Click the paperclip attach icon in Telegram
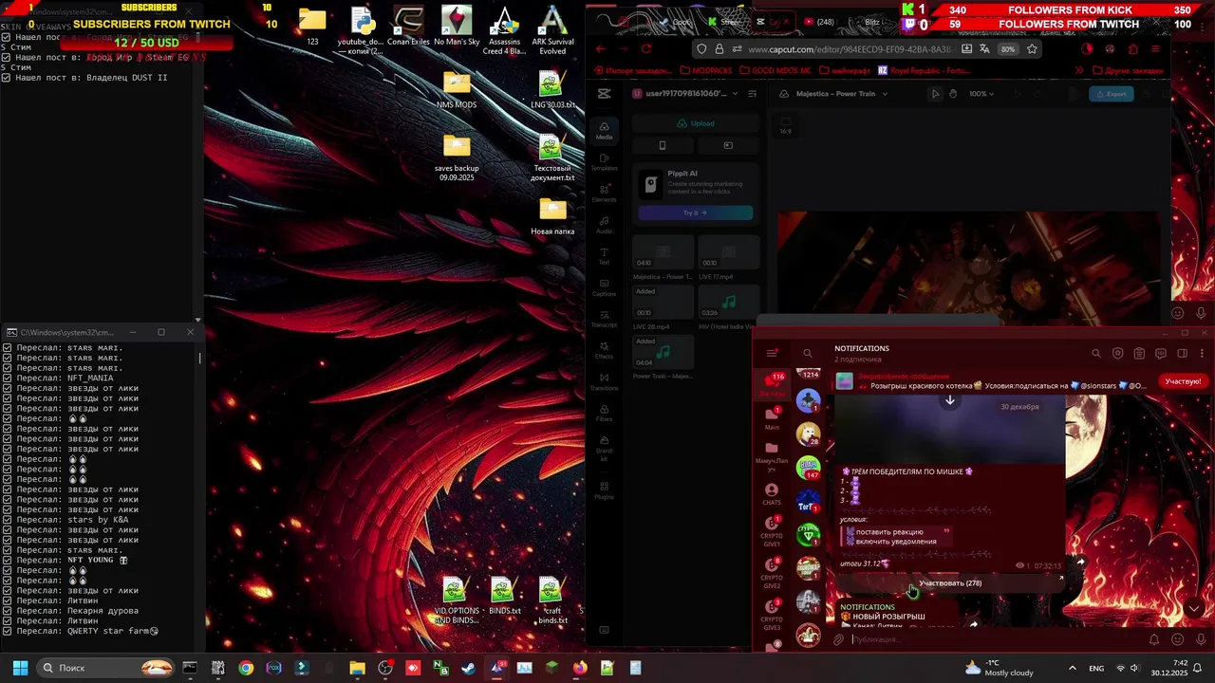The width and height of the screenshot is (1215, 683). (838, 639)
